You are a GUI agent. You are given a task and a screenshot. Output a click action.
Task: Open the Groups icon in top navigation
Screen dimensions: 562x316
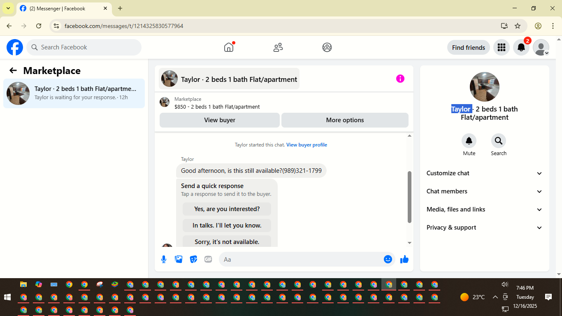(x=327, y=47)
